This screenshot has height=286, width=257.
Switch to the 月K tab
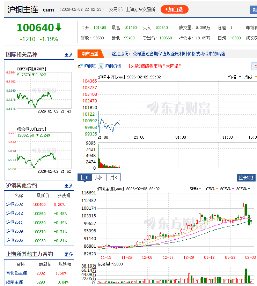[113, 177]
